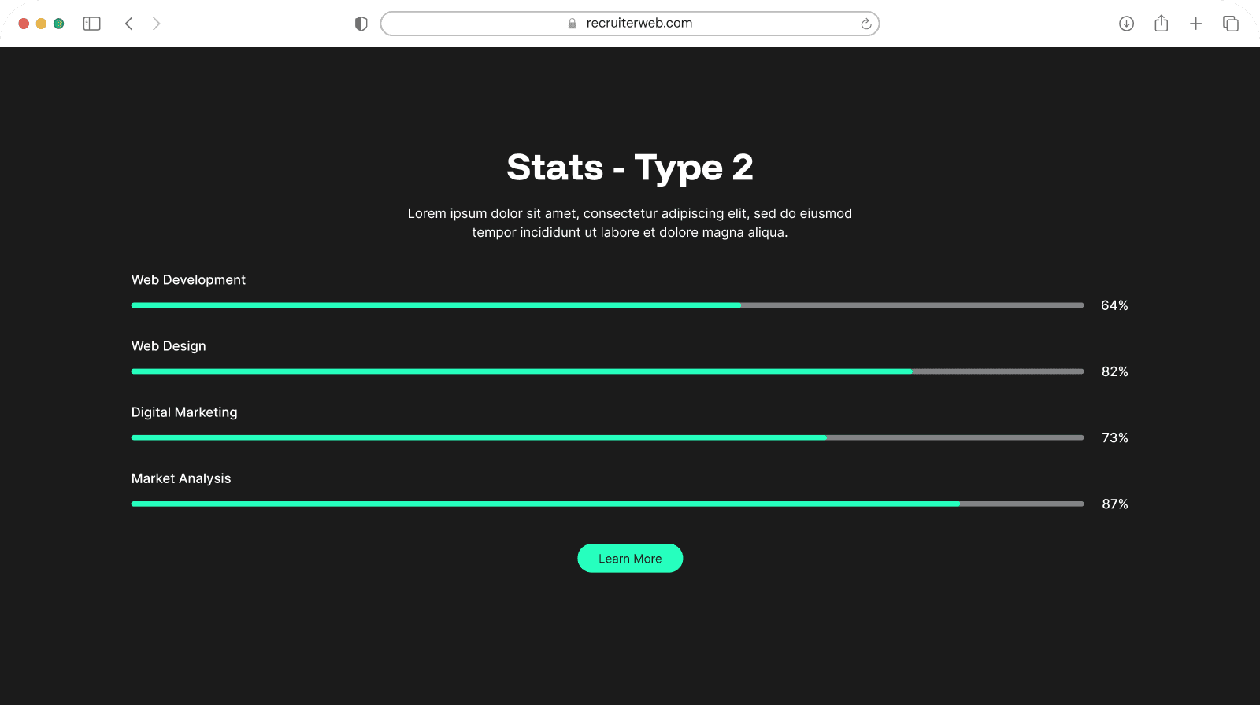Click the Web Development progress bar
Viewport: 1260px width, 705px height.
[x=606, y=305]
